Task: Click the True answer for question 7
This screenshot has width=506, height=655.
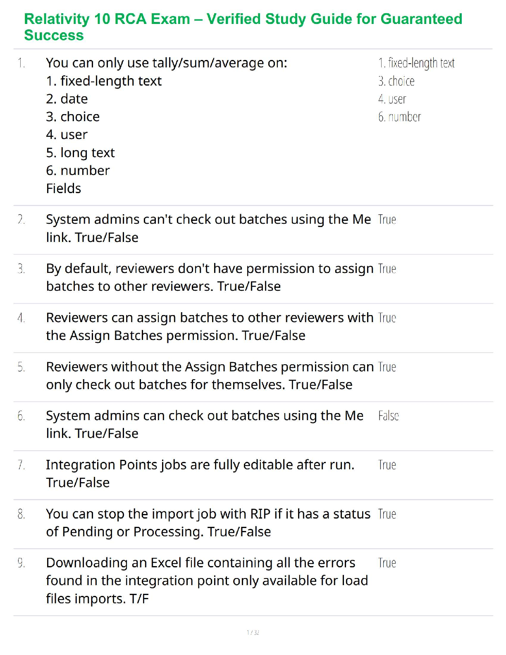Action: 387,465
